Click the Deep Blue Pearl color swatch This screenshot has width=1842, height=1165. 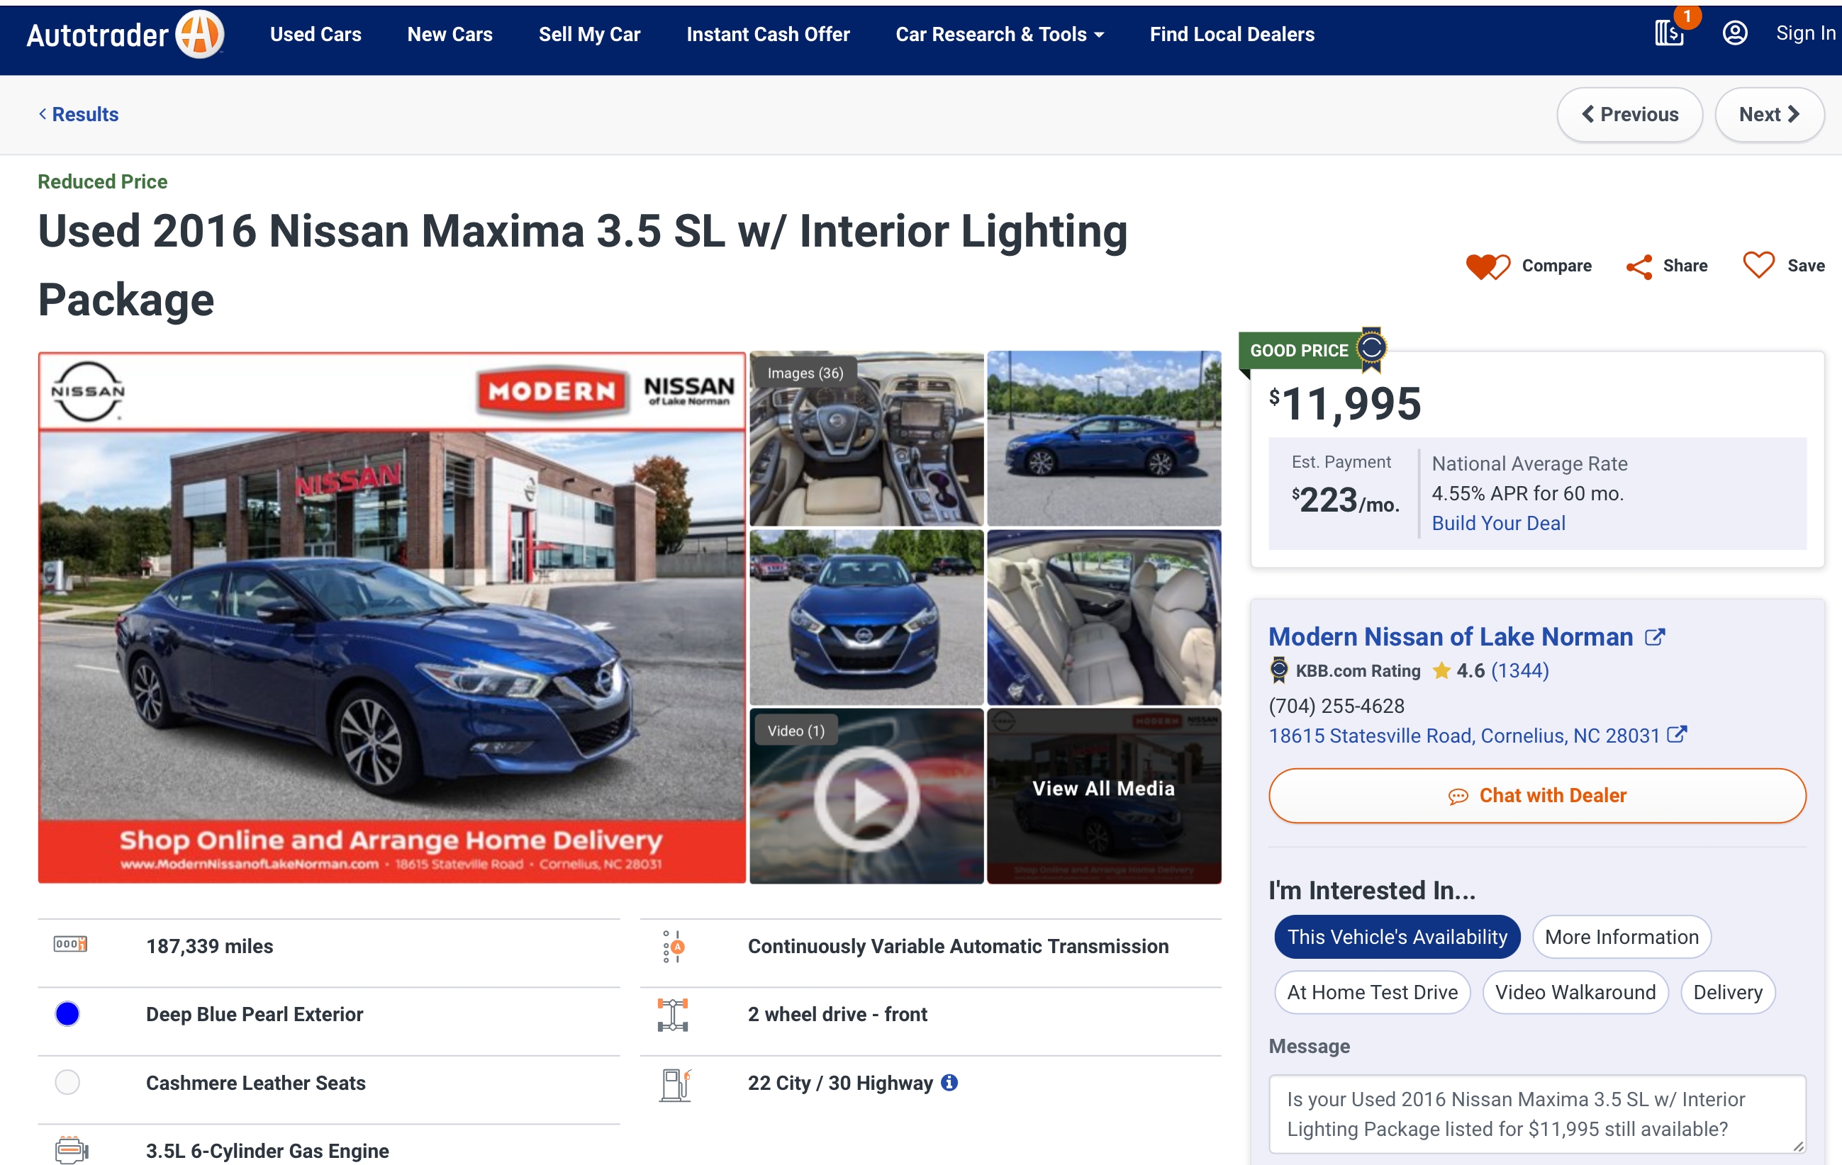pyautogui.click(x=67, y=1013)
